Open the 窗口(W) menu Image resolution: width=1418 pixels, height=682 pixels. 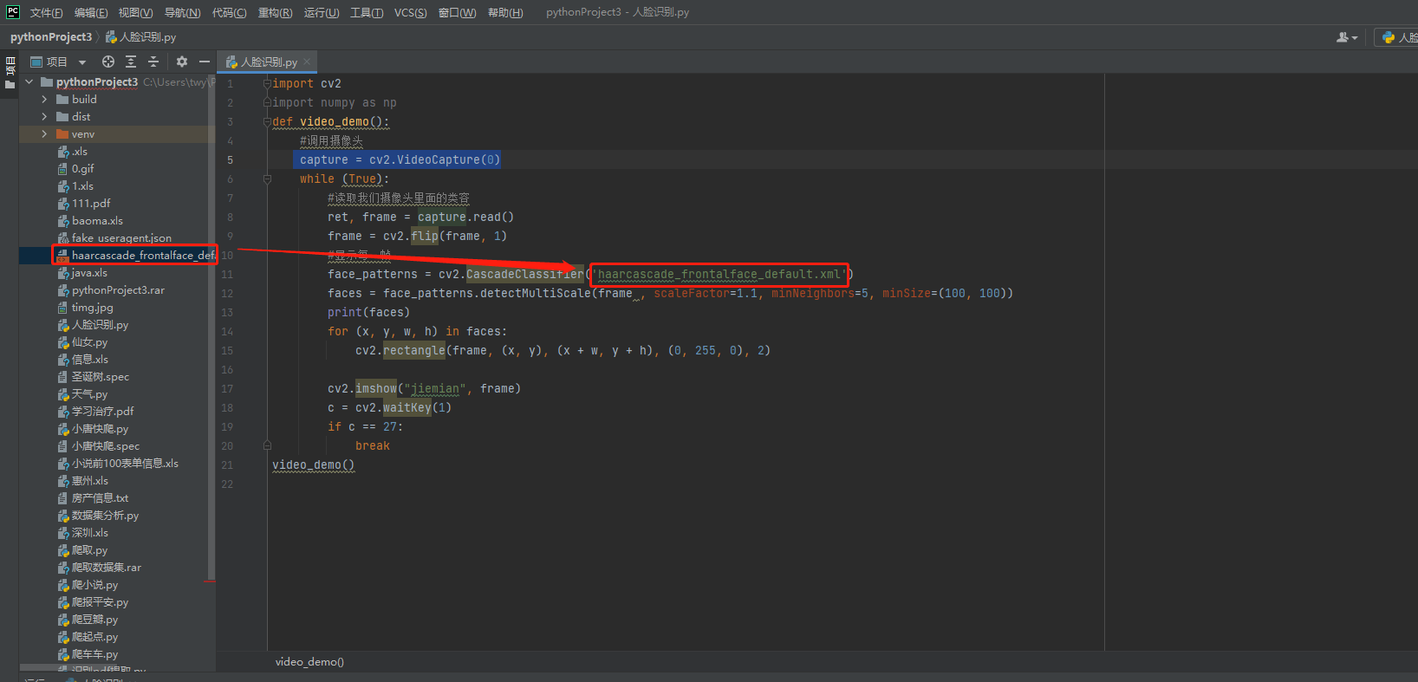click(457, 12)
